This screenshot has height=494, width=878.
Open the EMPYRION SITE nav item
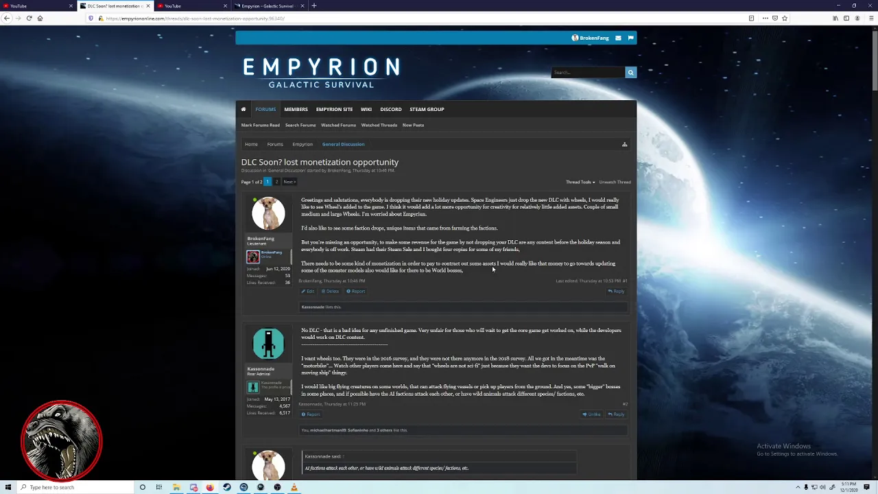334,109
